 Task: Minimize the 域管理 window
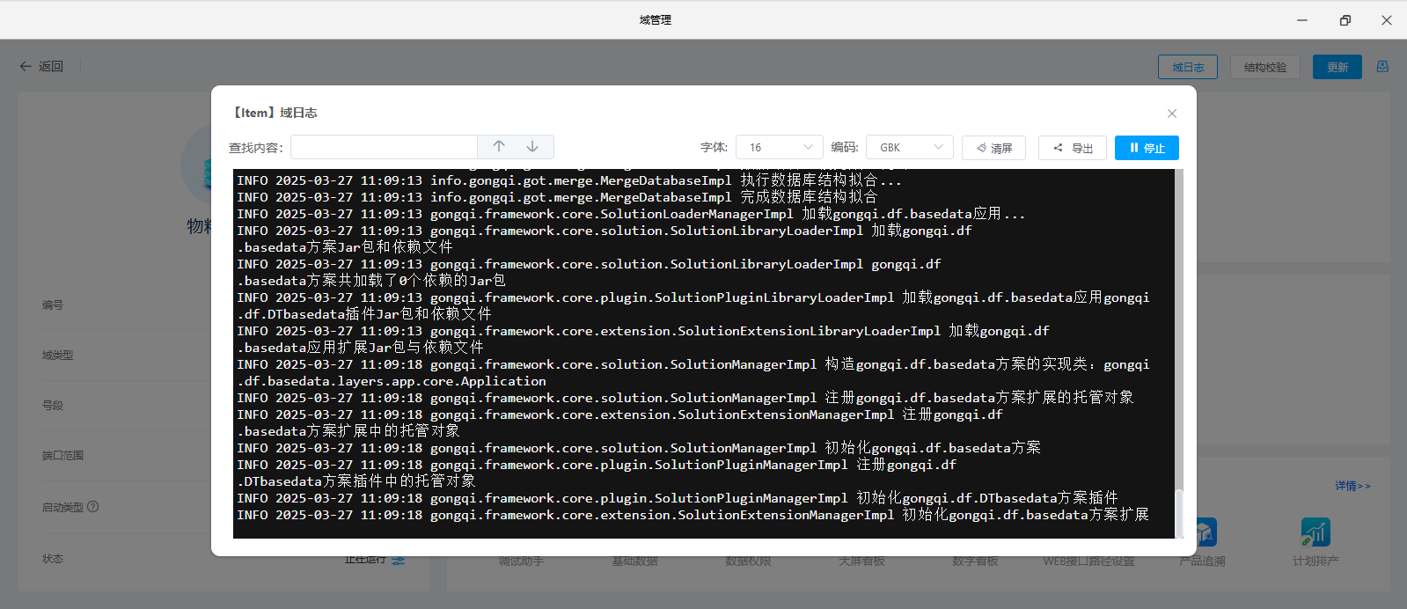coord(1302,20)
